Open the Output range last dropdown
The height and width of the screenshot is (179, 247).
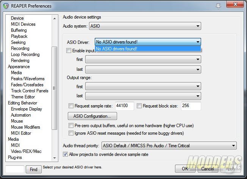point(143,96)
